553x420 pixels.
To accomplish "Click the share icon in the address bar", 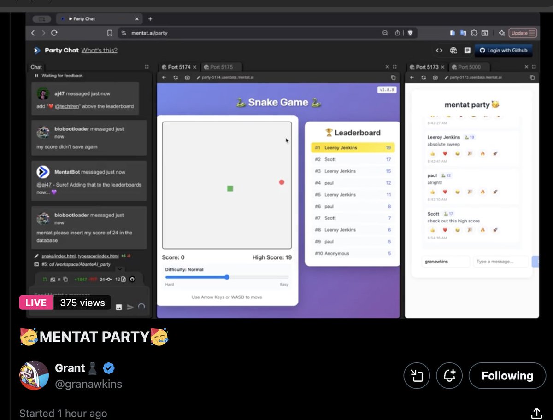I will (x=397, y=33).
